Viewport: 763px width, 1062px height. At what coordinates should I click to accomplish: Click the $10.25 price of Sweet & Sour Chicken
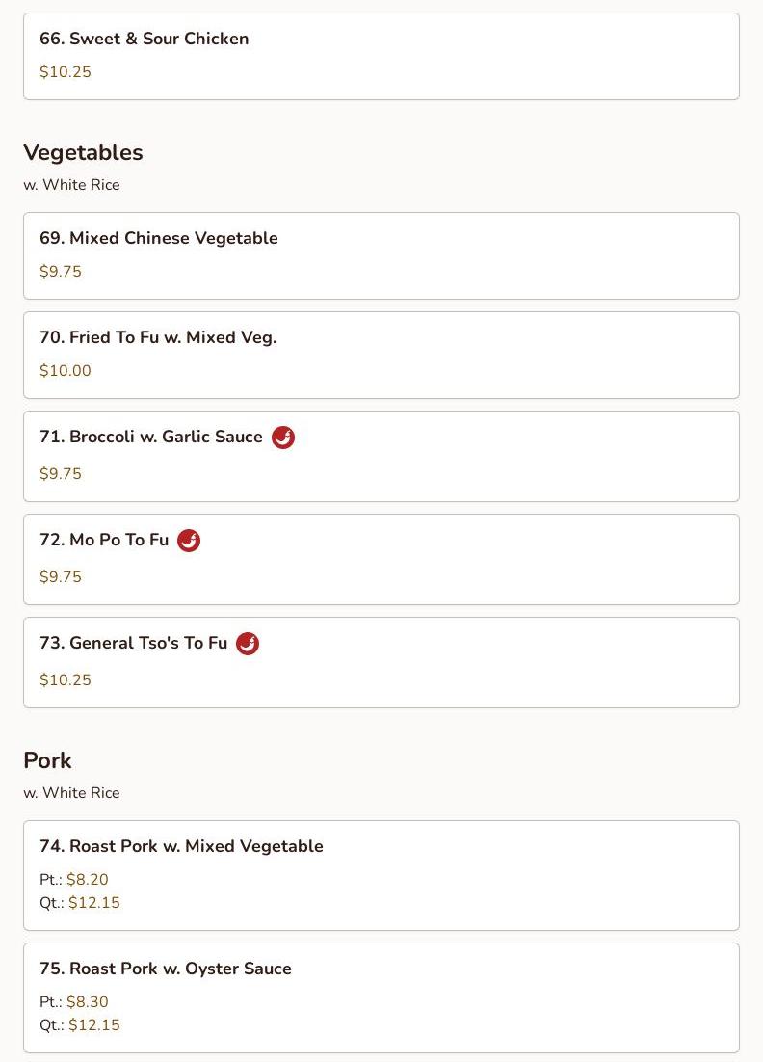pos(65,71)
